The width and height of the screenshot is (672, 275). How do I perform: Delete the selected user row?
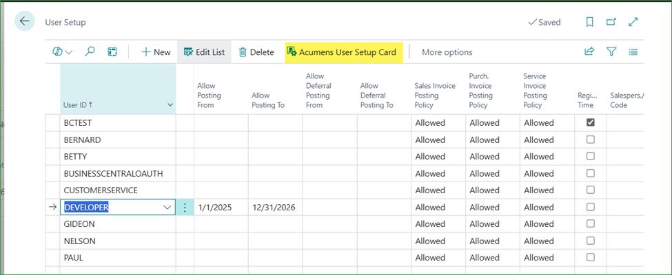pos(256,52)
